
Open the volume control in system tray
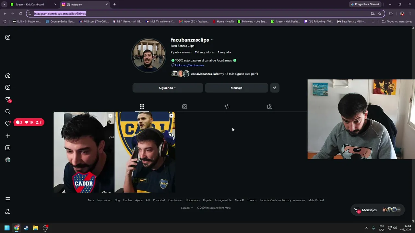click(x=395, y=228)
